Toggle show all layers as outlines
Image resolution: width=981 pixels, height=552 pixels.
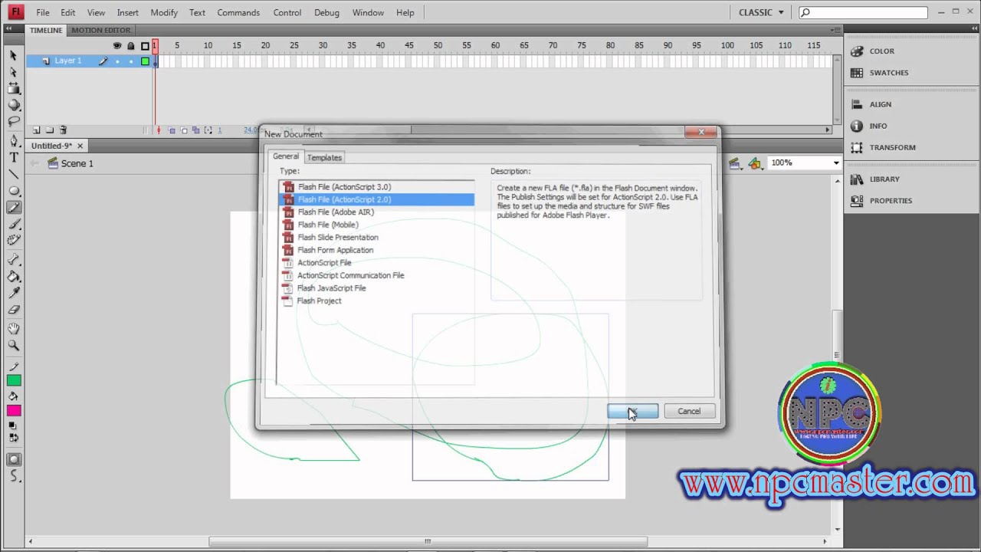pyautogui.click(x=145, y=46)
